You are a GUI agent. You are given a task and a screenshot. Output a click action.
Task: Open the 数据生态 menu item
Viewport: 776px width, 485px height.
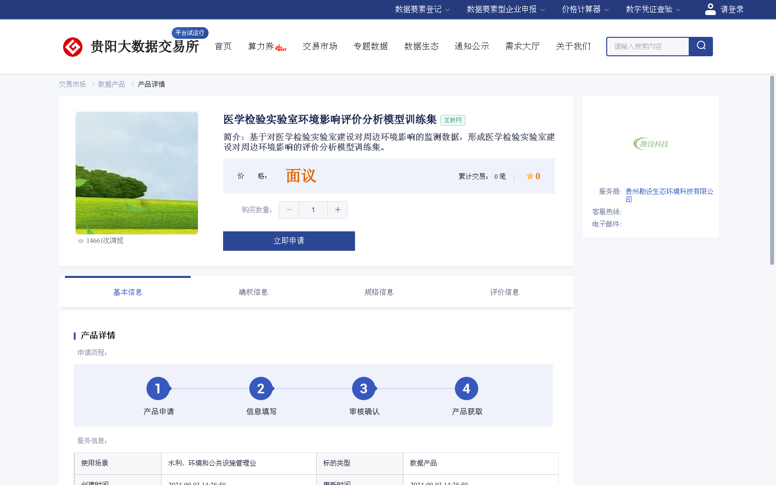point(421,47)
